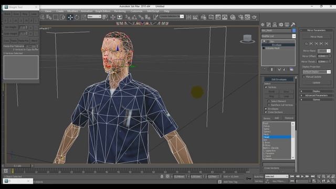The width and height of the screenshot is (336, 189).
Task: Open the Create menu
Action: (x=60, y=11)
